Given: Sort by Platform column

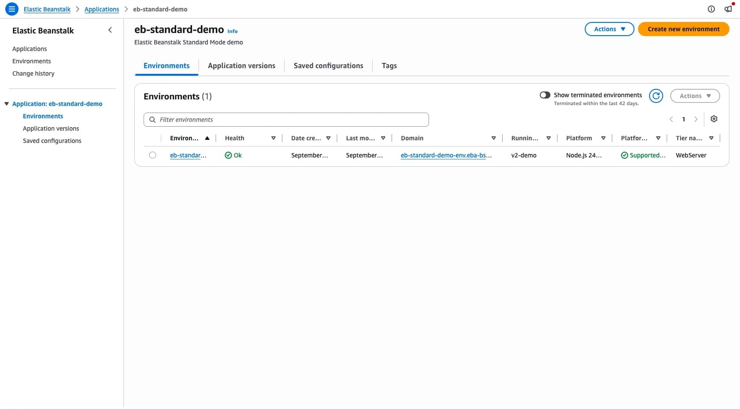Looking at the screenshot, I should point(603,138).
